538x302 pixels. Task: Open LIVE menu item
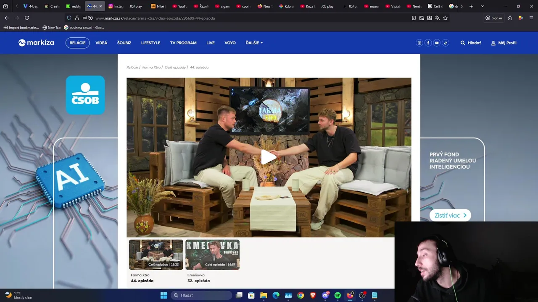[211, 43]
